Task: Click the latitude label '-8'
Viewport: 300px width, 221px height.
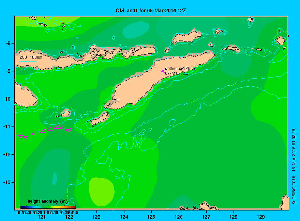Action: [x=8, y=43]
